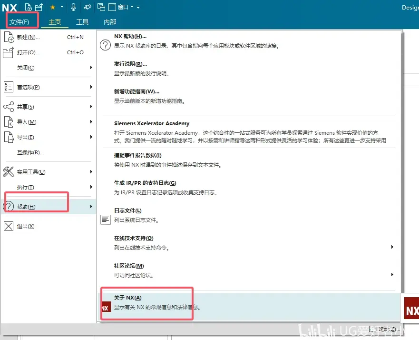Image resolution: width=419 pixels, height=340 pixels.
Task: Expand the 首选项(P) submenu
Action: pyautogui.click(x=48, y=87)
